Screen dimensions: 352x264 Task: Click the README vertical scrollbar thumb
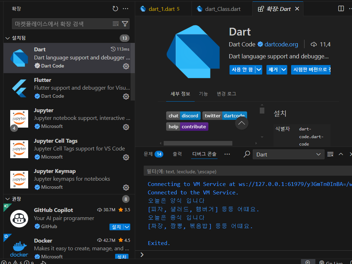click(x=262, y=110)
